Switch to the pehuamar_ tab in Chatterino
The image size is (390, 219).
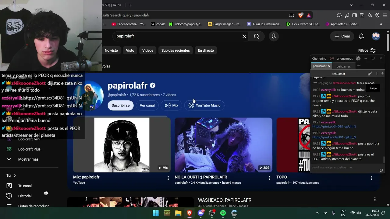tap(344, 66)
